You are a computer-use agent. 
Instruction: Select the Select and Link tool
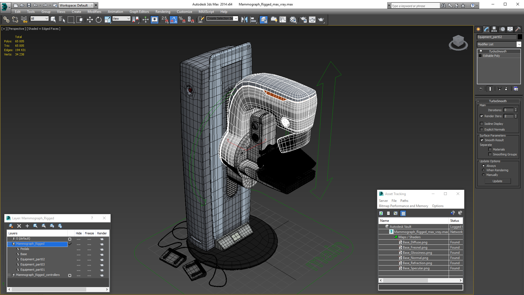[x=6, y=19]
